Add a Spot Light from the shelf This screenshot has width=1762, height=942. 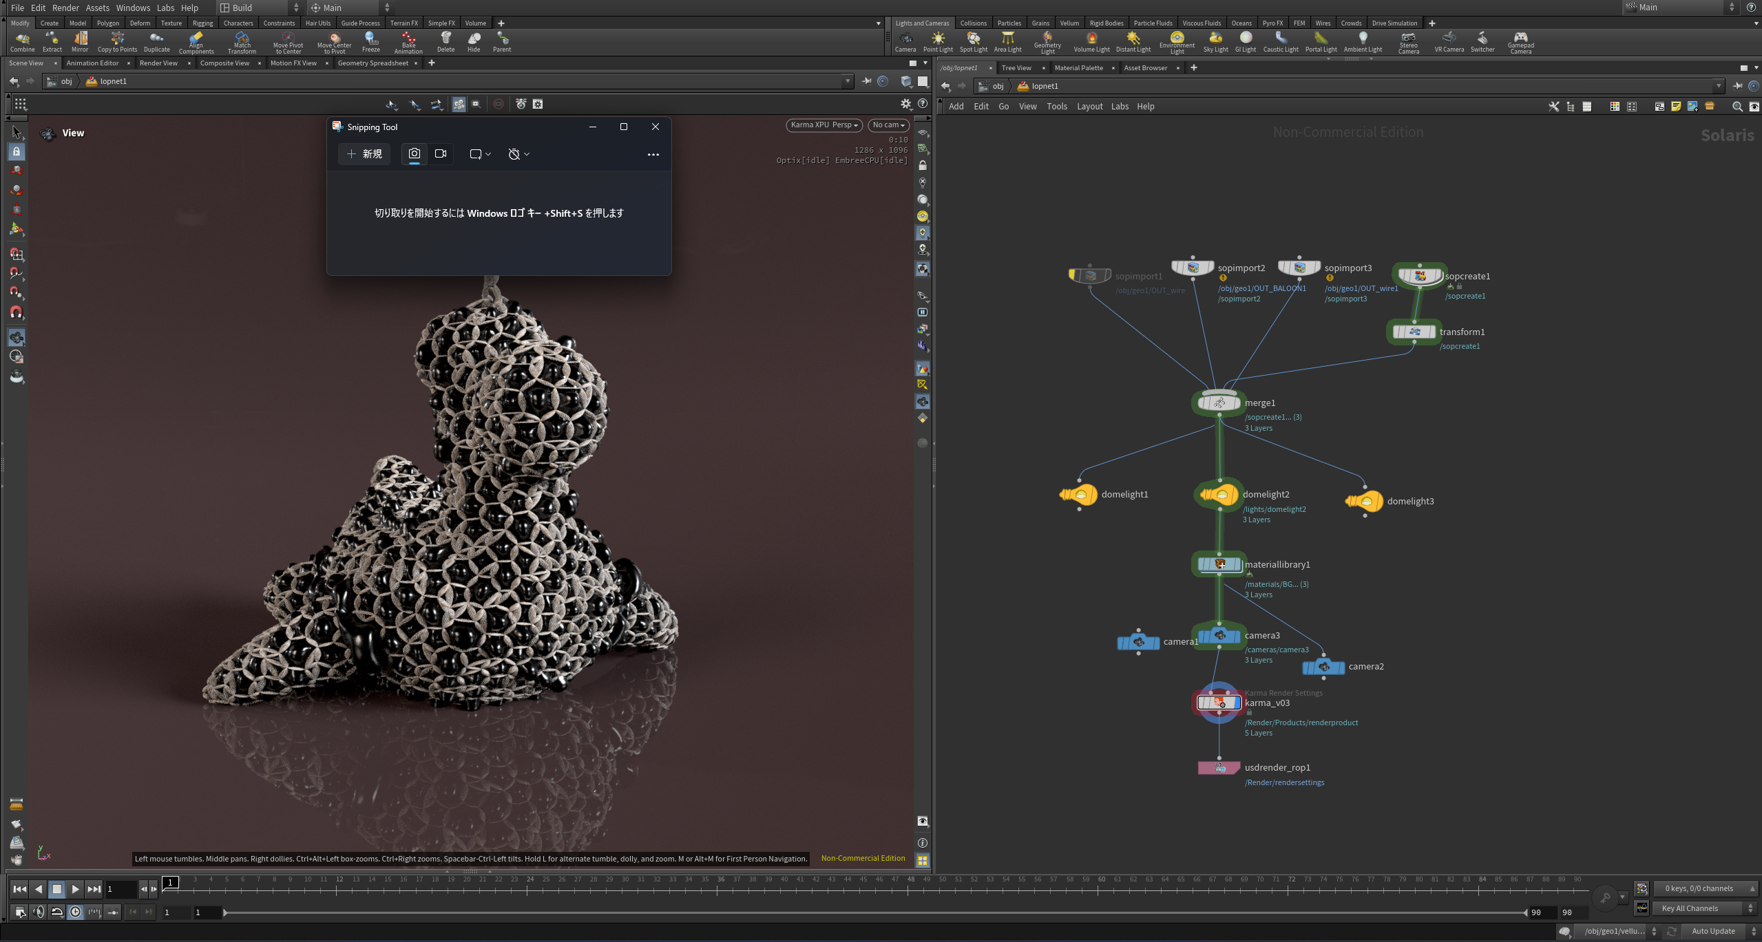(973, 41)
